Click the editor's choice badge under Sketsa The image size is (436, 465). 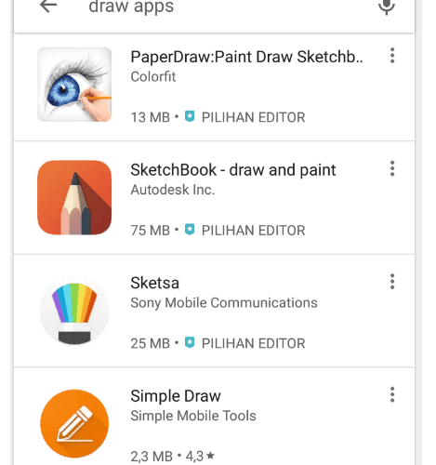click(244, 343)
